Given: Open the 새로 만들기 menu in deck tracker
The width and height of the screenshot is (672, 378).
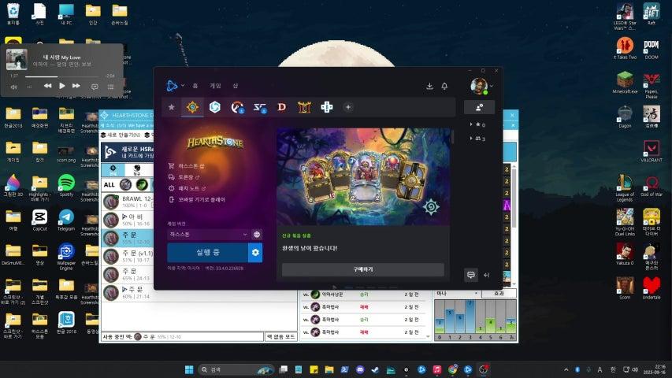Looking at the screenshot, I should point(121,135).
